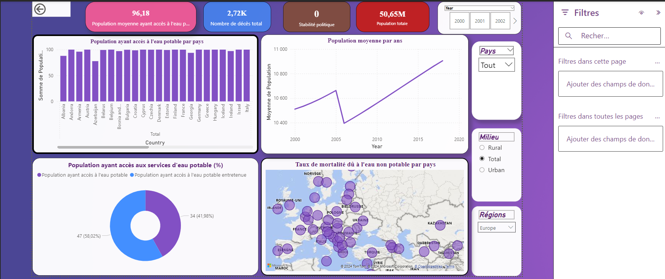Screen dimensions: 665x279
Task: Expand the Year slicer header dropdown
Action: [x=512, y=8]
